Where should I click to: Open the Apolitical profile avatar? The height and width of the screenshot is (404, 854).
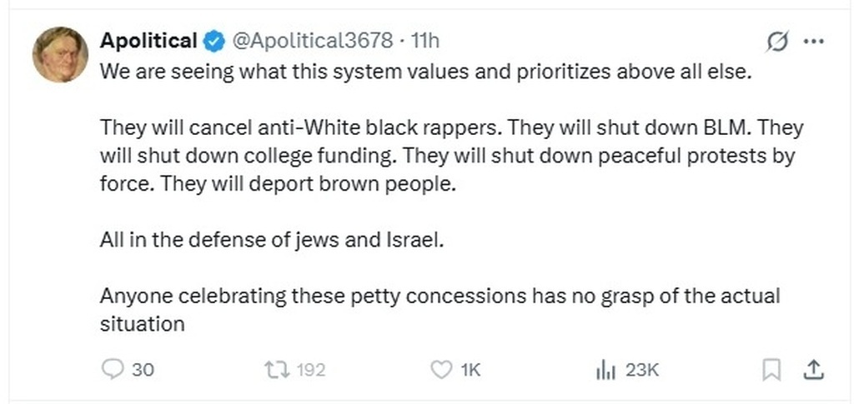click(60, 54)
